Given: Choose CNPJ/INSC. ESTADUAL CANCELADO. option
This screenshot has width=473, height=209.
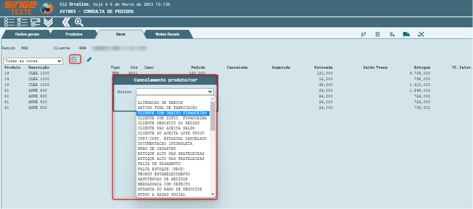Looking at the screenshot, I should (x=173, y=138).
